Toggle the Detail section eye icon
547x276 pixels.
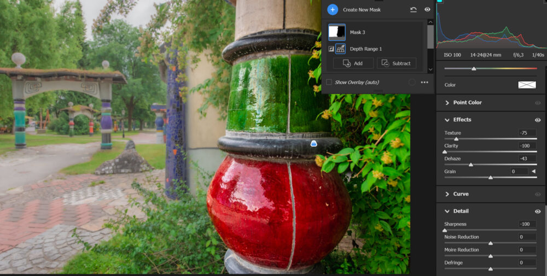click(538, 212)
